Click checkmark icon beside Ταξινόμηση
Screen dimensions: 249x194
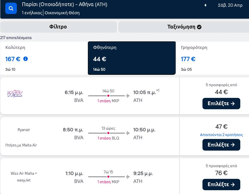(199, 27)
